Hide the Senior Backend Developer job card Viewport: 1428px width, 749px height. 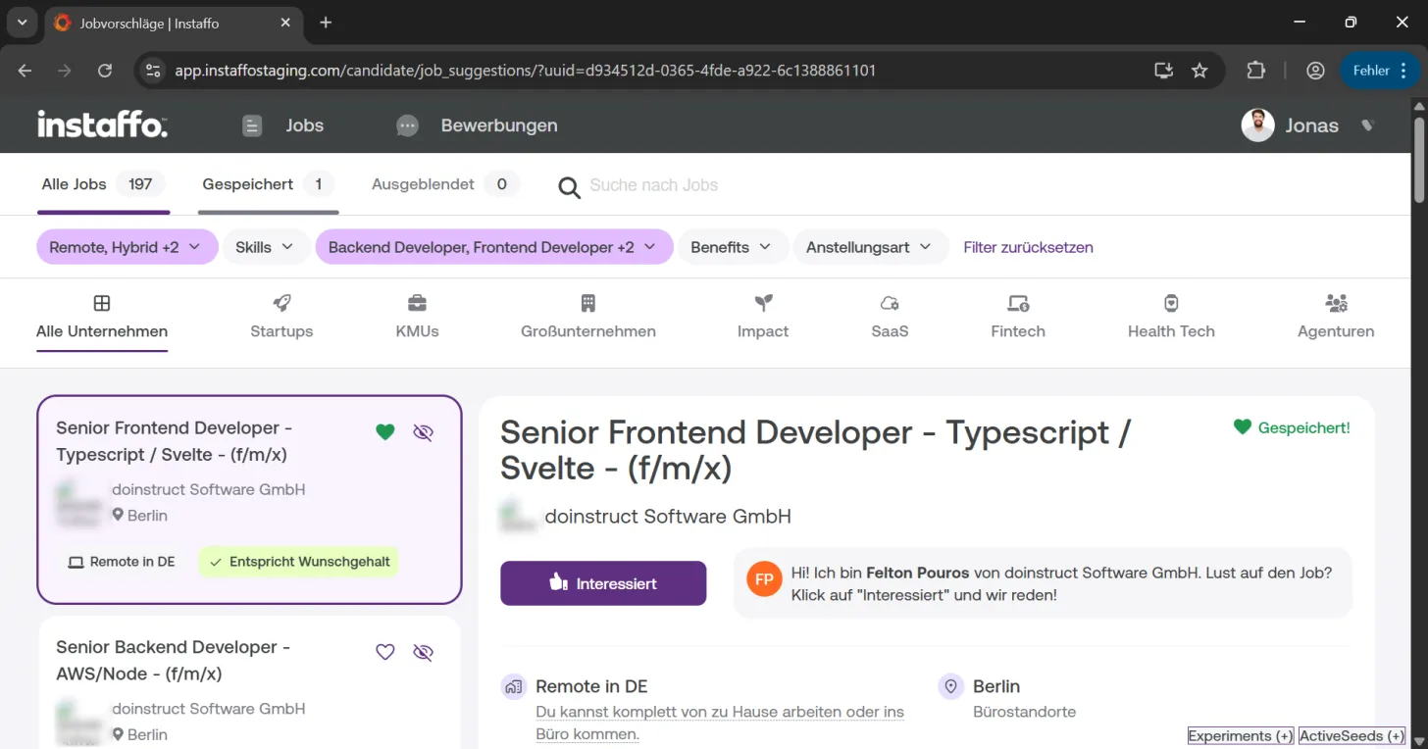(423, 652)
